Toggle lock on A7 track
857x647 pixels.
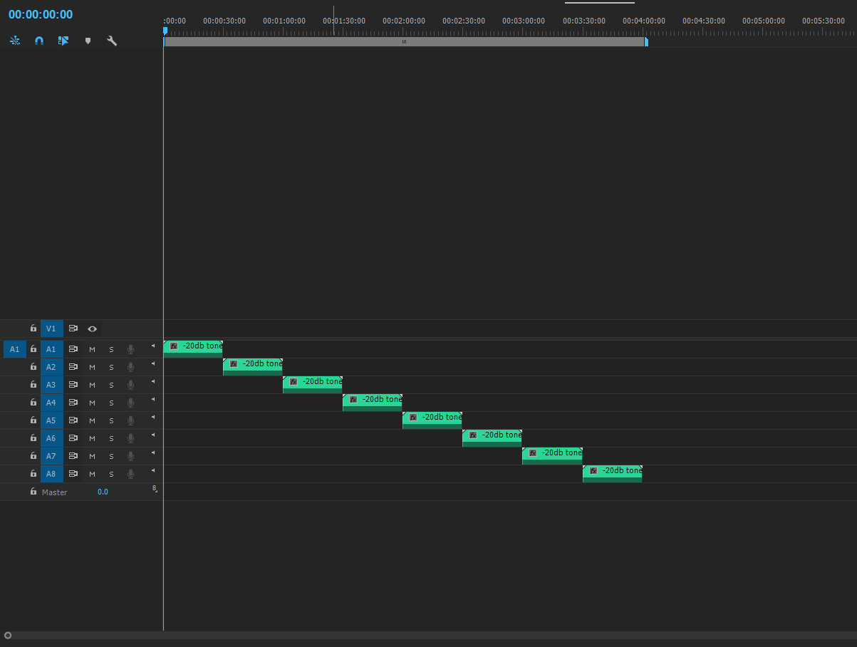coord(33,456)
